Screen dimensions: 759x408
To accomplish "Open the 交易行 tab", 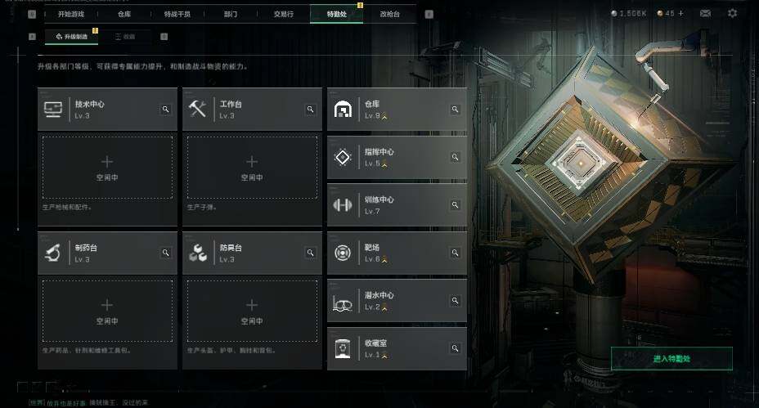I will [284, 14].
